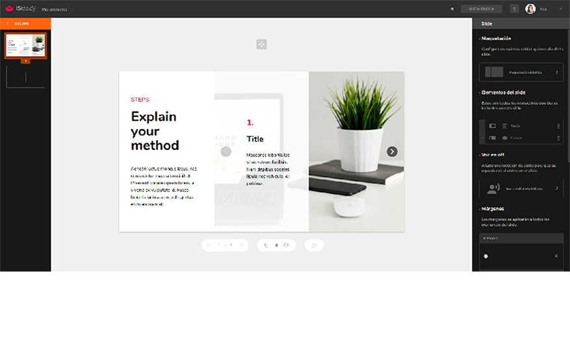
Task: Click the upload icon next to Vista Previa
Action: pos(514,9)
